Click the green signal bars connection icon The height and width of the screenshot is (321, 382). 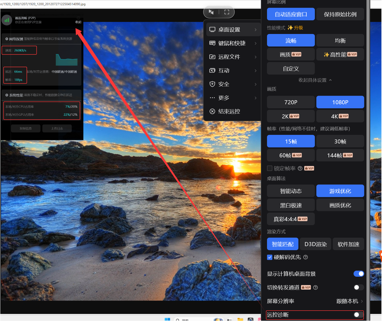[x=7, y=20]
